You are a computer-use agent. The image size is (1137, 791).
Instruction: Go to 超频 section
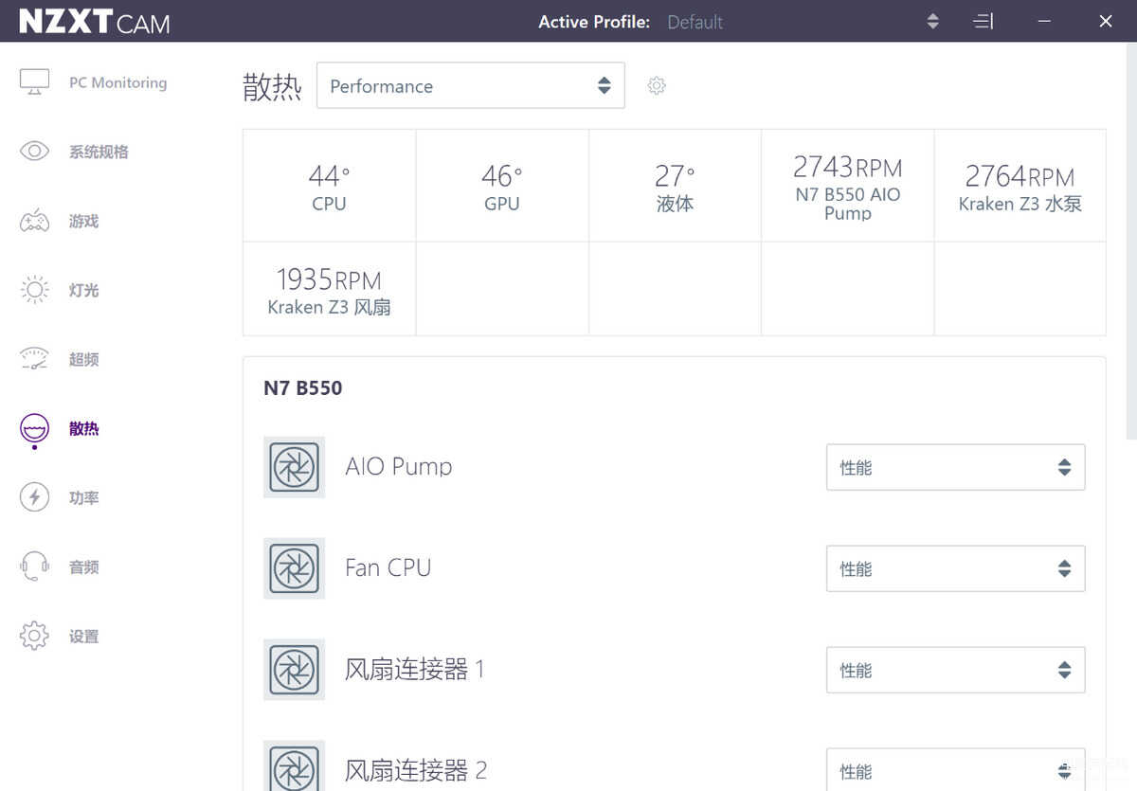(x=83, y=359)
